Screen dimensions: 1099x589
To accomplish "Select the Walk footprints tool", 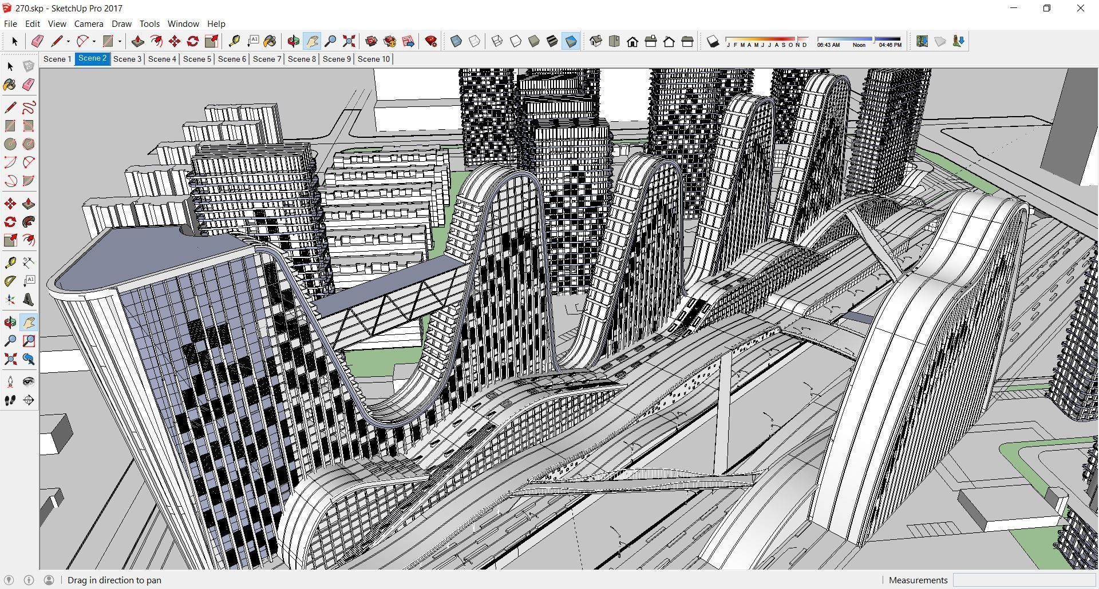I will [x=10, y=400].
